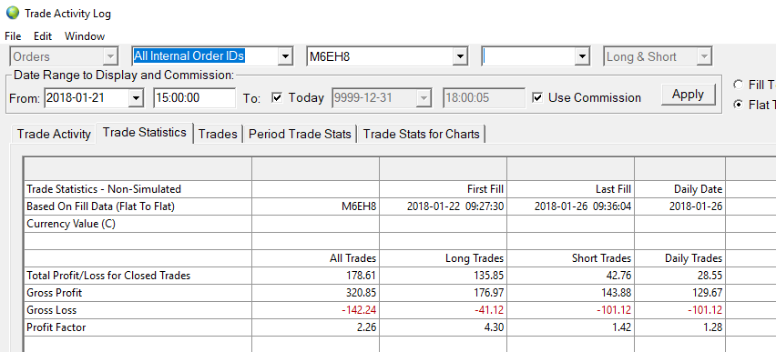Open the To date 9999-12-31 dropdown
The image size is (776, 352).
424,98
